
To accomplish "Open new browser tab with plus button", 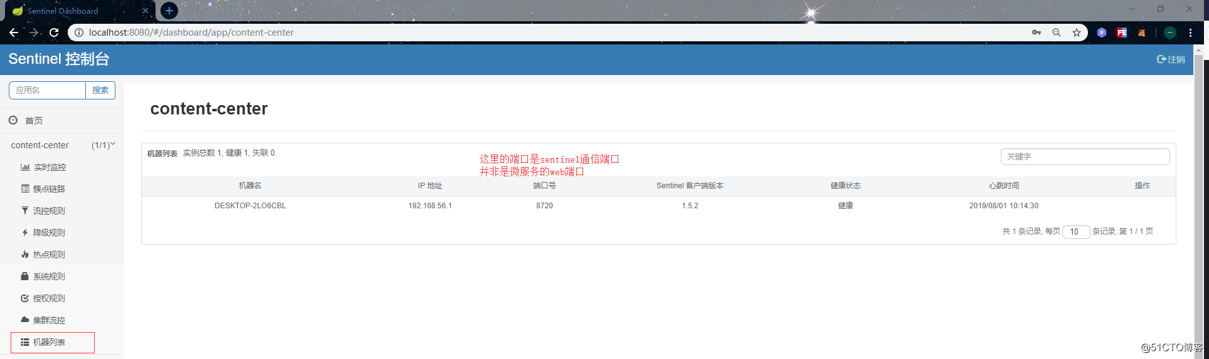I will point(169,11).
